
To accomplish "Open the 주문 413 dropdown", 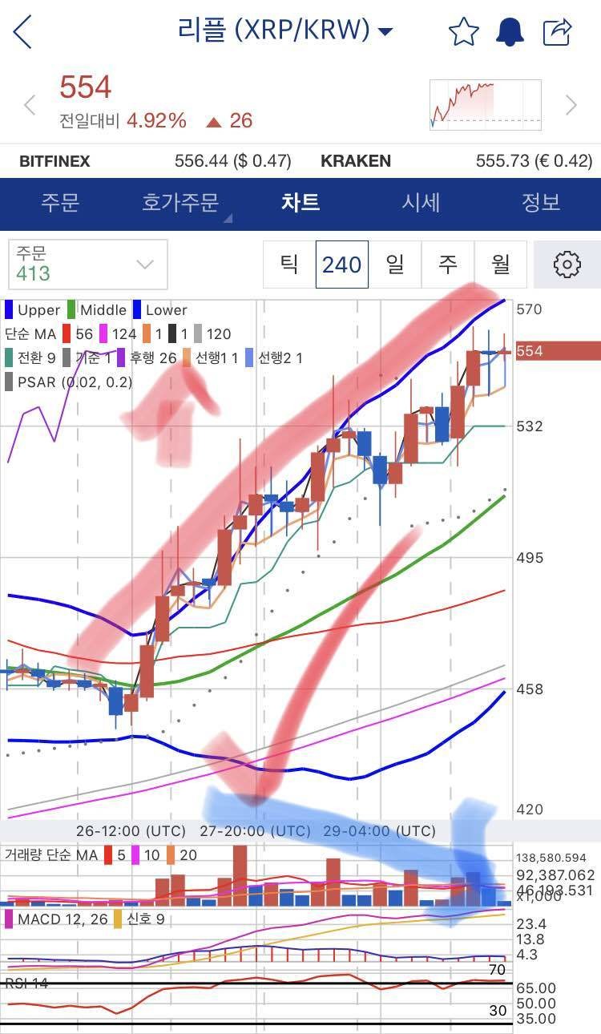I will coord(88,264).
